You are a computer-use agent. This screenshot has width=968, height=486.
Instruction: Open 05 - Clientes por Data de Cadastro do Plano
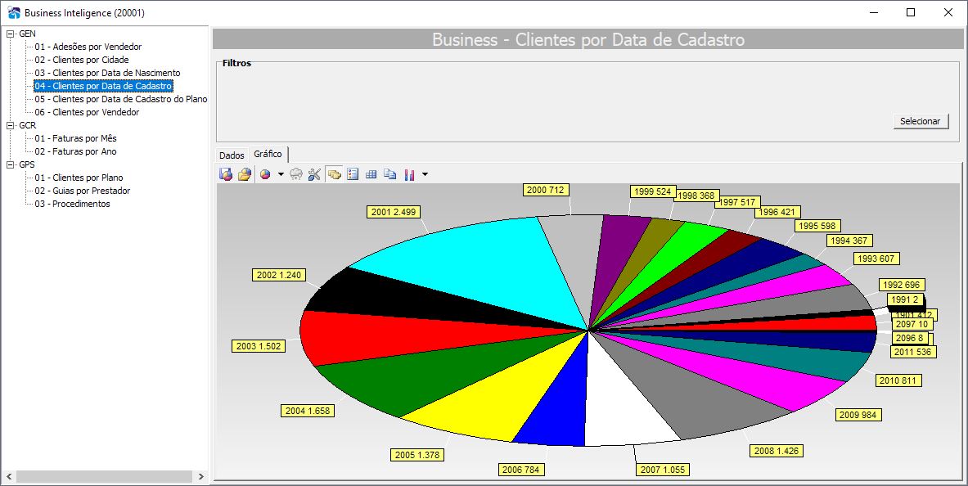pos(121,100)
